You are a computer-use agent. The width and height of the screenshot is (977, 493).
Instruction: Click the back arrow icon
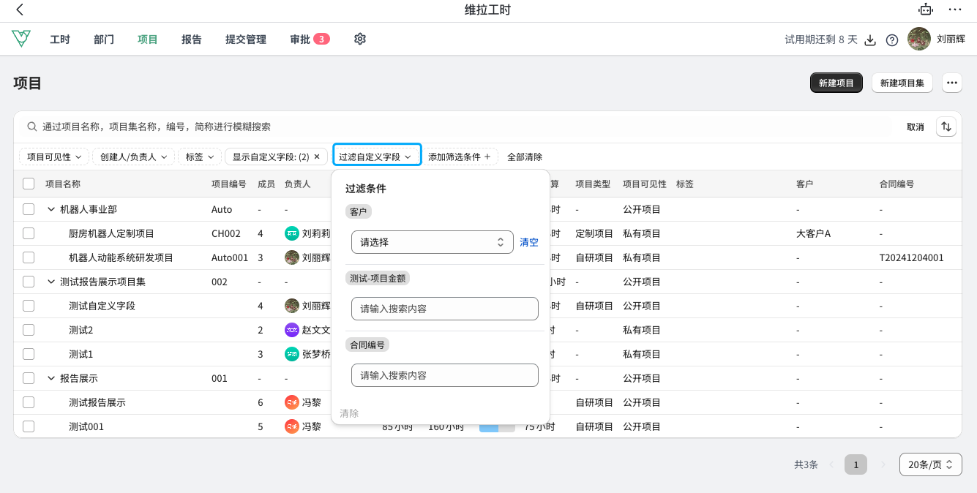coord(20,10)
